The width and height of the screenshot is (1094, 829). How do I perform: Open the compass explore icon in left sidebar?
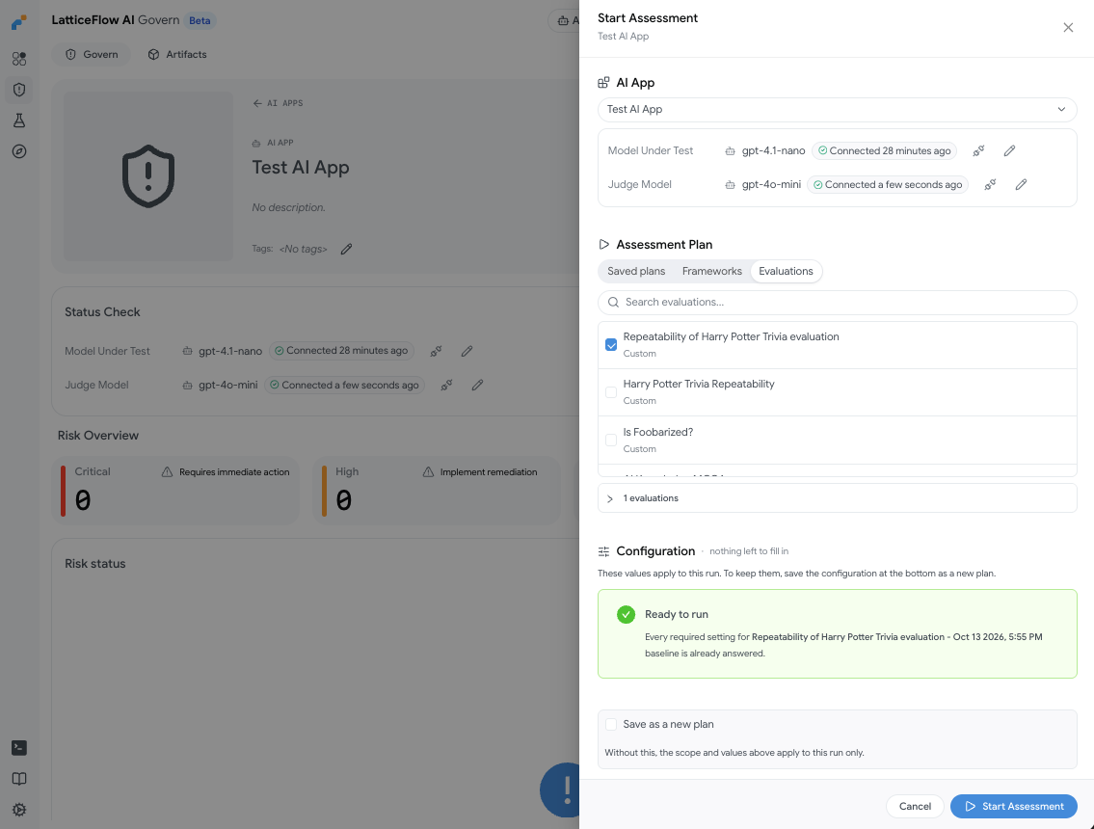(19, 151)
